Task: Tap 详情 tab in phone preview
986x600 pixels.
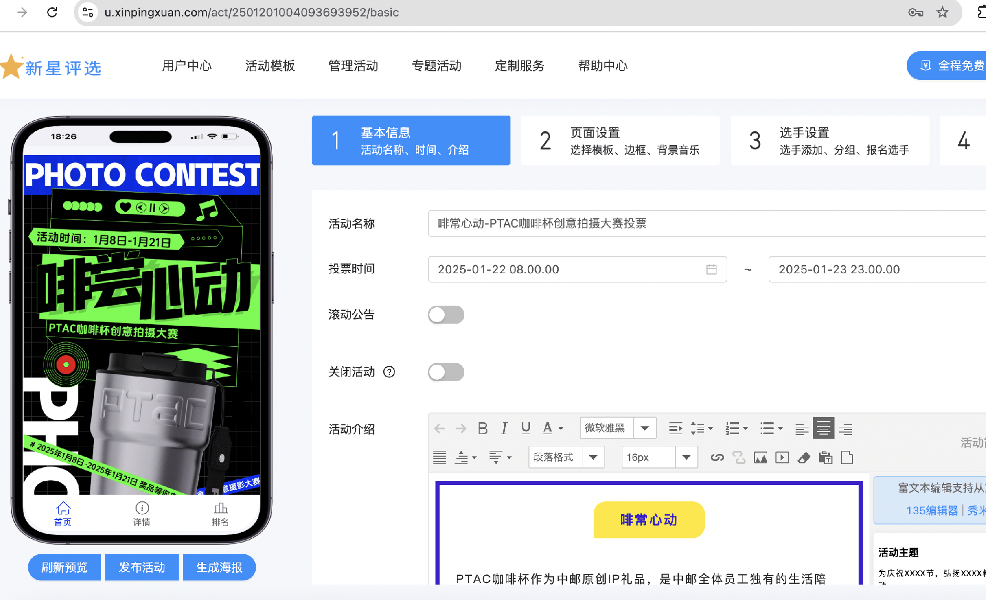Action: coord(142,514)
